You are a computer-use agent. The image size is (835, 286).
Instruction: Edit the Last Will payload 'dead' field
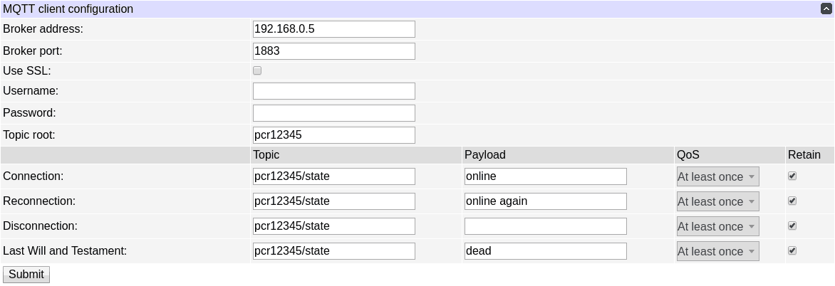[x=545, y=251]
